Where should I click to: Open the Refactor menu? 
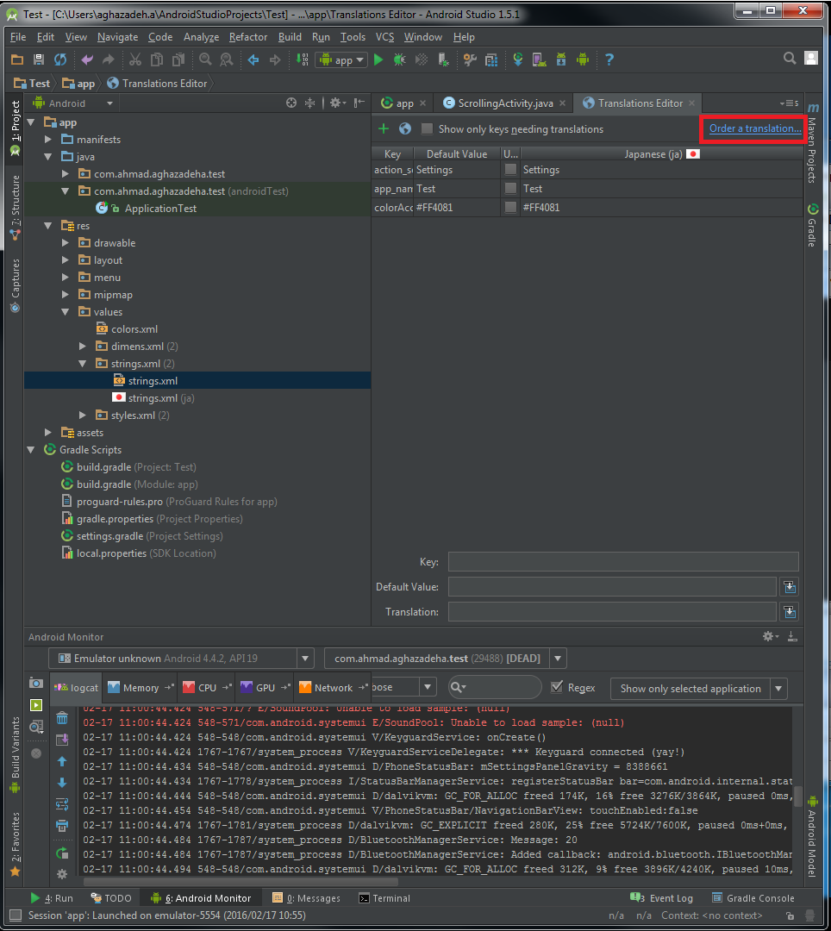[x=248, y=37]
